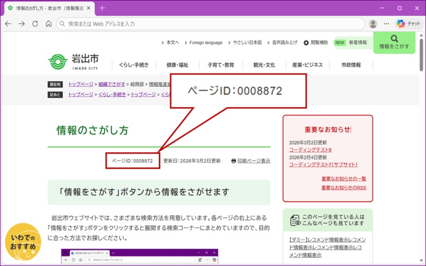Go back with the browser back arrow
Screen dimensions: 426x266
tap(8, 24)
